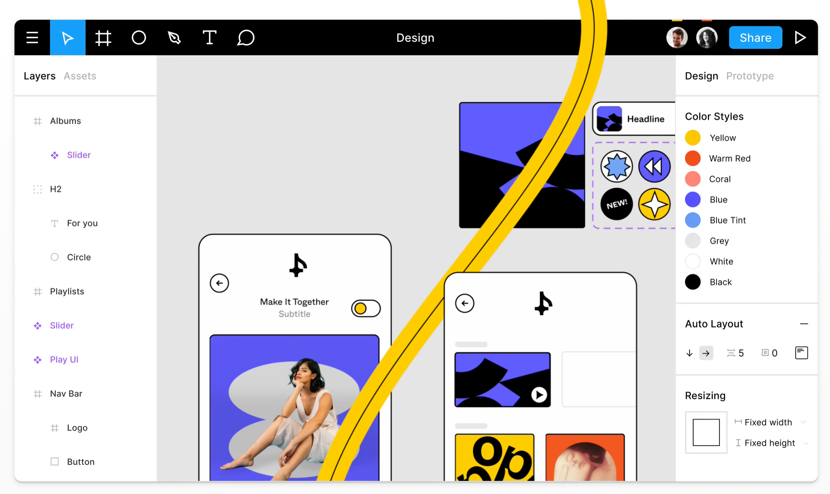Click the hamburger menu icon top left

33,38
